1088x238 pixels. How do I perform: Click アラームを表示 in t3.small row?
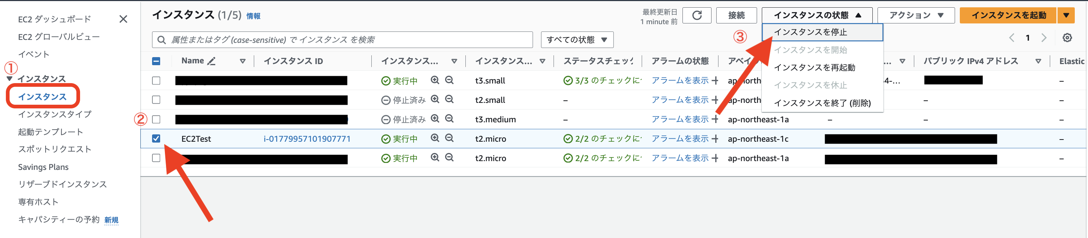point(680,81)
